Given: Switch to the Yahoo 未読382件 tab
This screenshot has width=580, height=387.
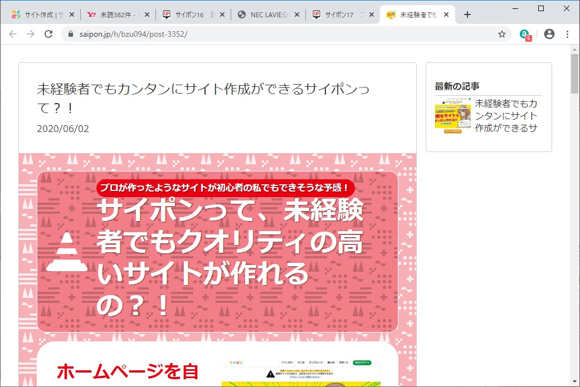Looking at the screenshot, I should pos(117,15).
